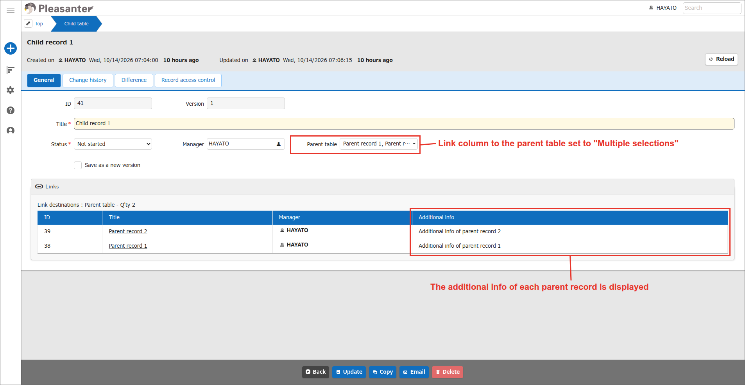The image size is (745, 385).
Task: Click the Email button
Action: [414, 372]
